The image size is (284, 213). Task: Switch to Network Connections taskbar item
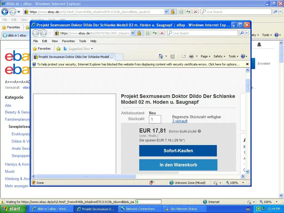pyautogui.click(x=141, y=209)
